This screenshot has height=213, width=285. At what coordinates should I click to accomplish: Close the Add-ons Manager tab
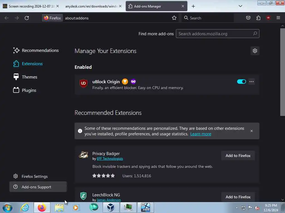point(183,6)
